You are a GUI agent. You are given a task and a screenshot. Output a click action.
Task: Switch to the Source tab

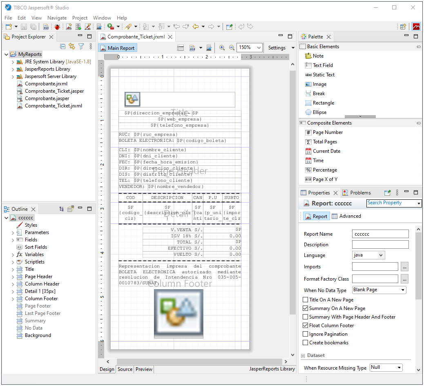point(125,369)
